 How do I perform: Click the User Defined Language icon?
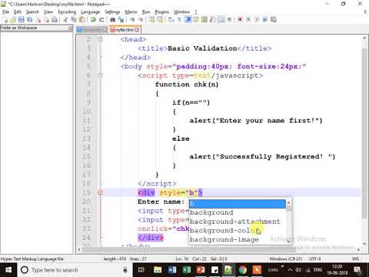tap(196, 19)
